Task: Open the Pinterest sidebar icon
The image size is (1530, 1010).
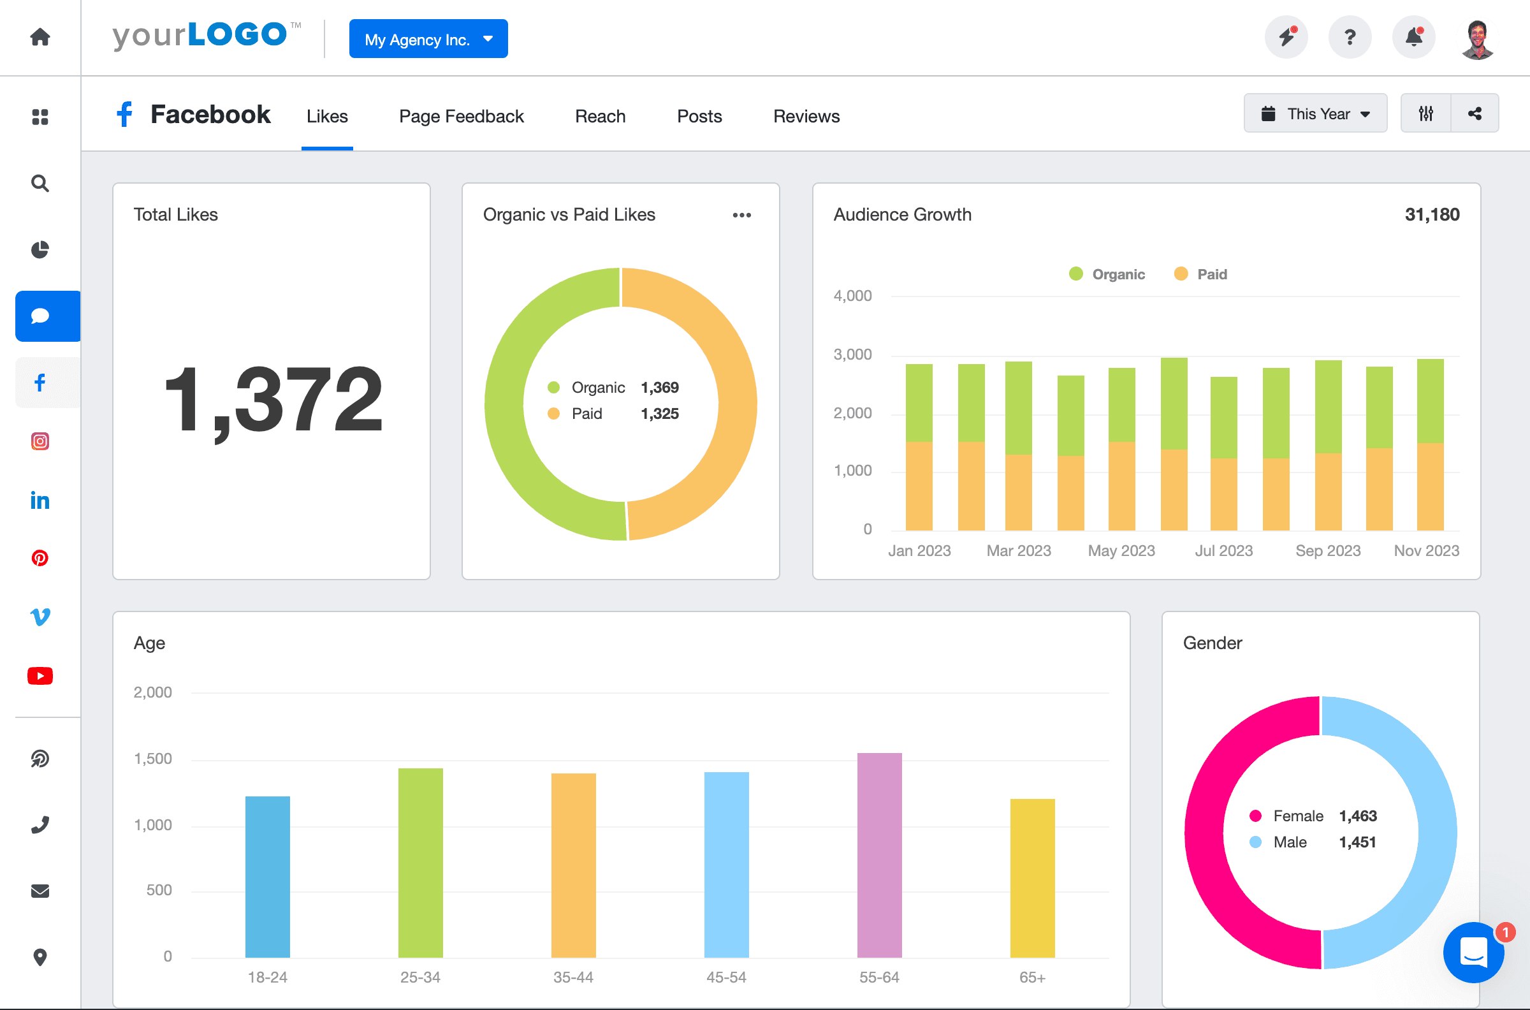Action: (x=40, y=558)
